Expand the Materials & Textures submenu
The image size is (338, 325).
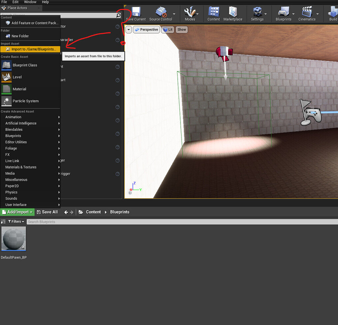coord(30,167)
